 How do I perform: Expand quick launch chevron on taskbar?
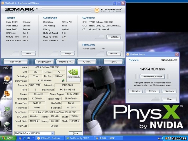coord(33,137)
